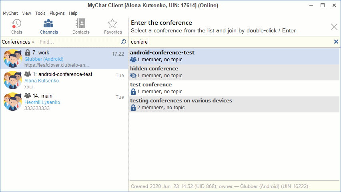Click the group icon beside '14: main'
This screenshot has height=192, width=341.
pos(28,96)
